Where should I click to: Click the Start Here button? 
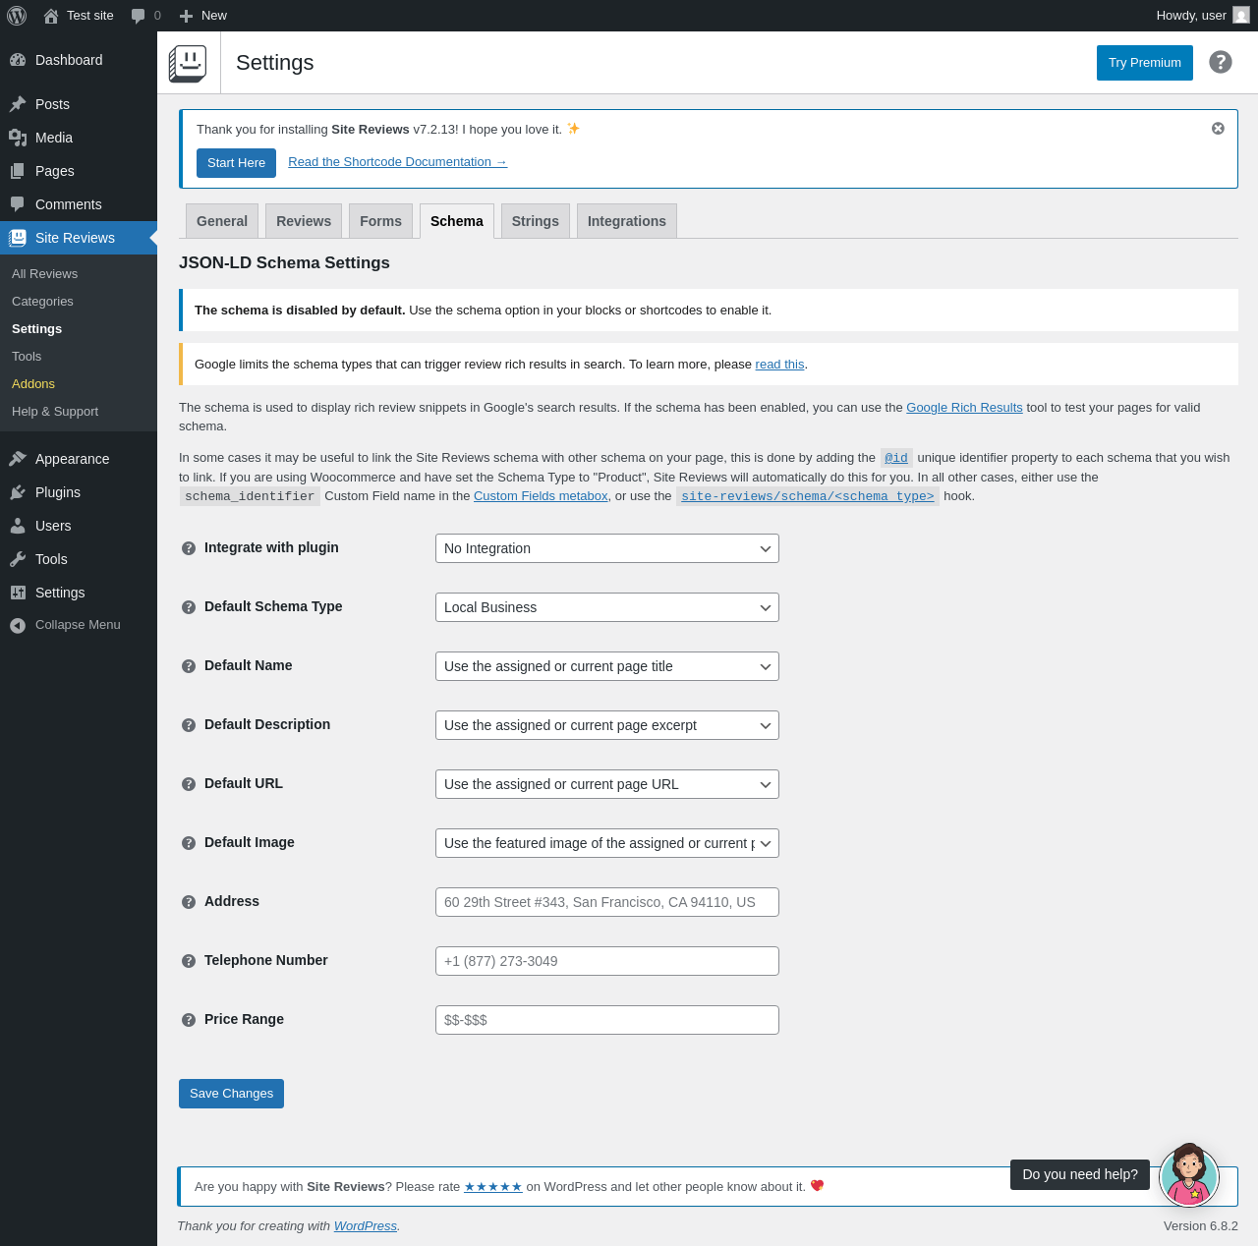236,163
